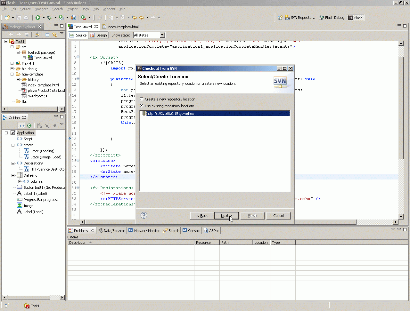Screen dimensions: 410x311
Task: Click the Next button in dialog
Action: point(226,216)
